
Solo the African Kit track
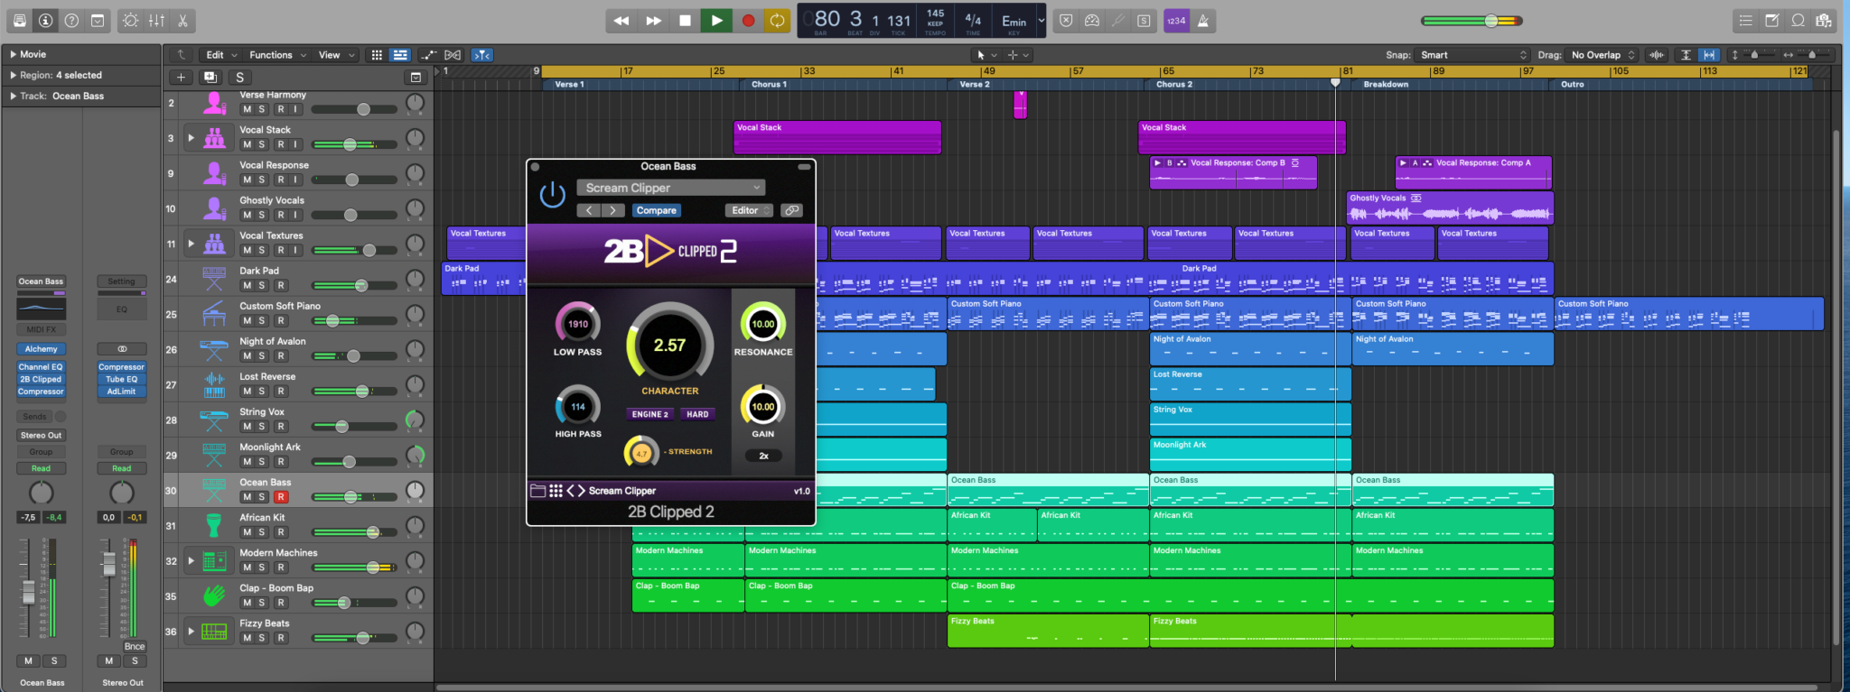(x=262, y=532)
